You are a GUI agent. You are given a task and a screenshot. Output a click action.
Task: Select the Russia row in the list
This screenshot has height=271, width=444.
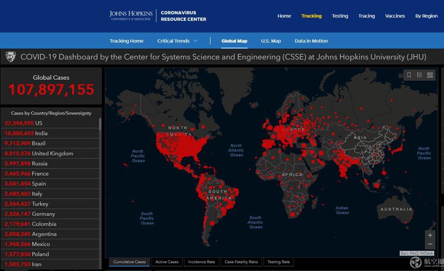click(x=50, y=164)
